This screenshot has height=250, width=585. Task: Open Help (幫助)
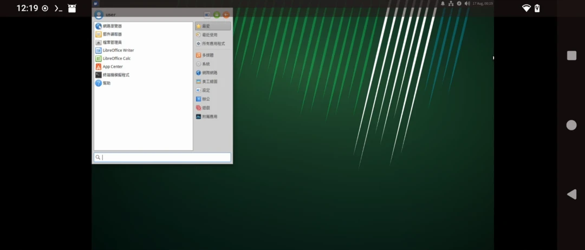(x=107, y=83)
